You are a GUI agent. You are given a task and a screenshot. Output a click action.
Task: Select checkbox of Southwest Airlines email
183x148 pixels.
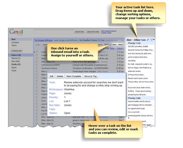point(37,68)
